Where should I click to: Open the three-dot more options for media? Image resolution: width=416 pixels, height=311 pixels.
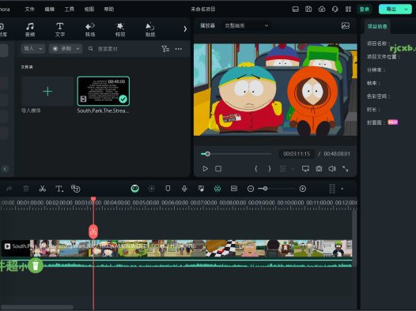coord(179,49)
